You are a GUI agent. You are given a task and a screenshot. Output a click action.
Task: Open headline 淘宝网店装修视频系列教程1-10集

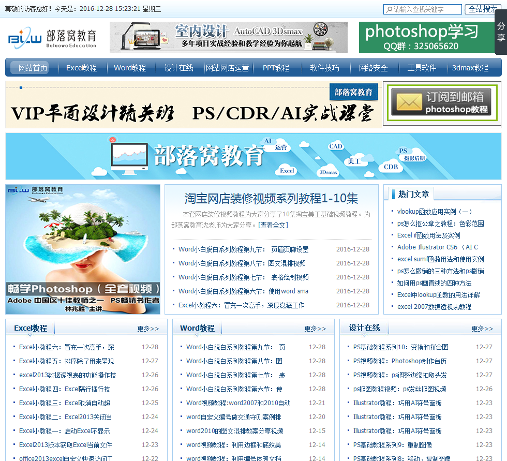[271, 198]
